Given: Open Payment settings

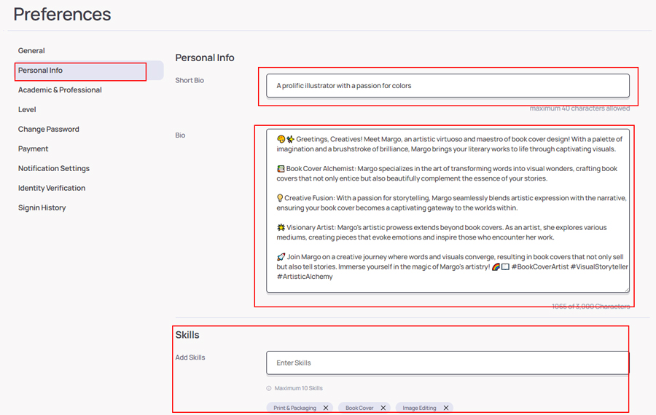Looking at the screenshot, I should click(34, 149).
